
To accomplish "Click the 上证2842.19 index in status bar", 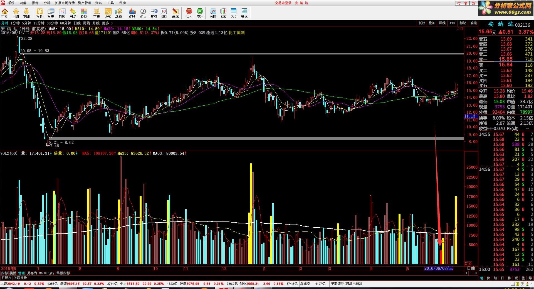I will pos(10,284).
